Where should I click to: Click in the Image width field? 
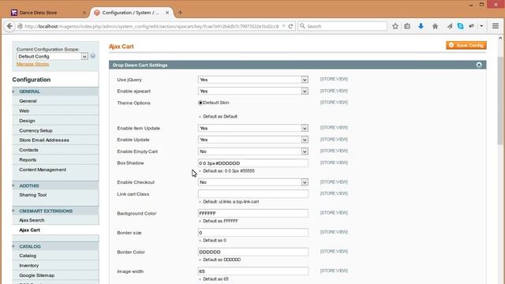(253, 271)
